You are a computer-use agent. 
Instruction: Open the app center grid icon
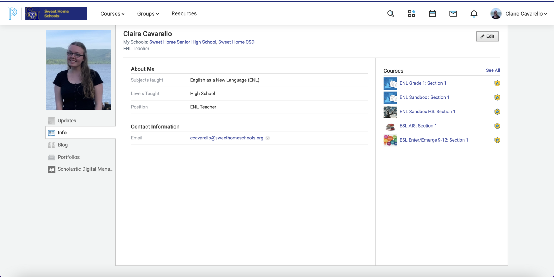(411, 14)
